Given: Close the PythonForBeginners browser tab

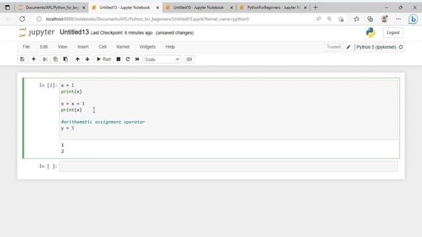Looking at the screenshot, I should click(x=305, y=8).
